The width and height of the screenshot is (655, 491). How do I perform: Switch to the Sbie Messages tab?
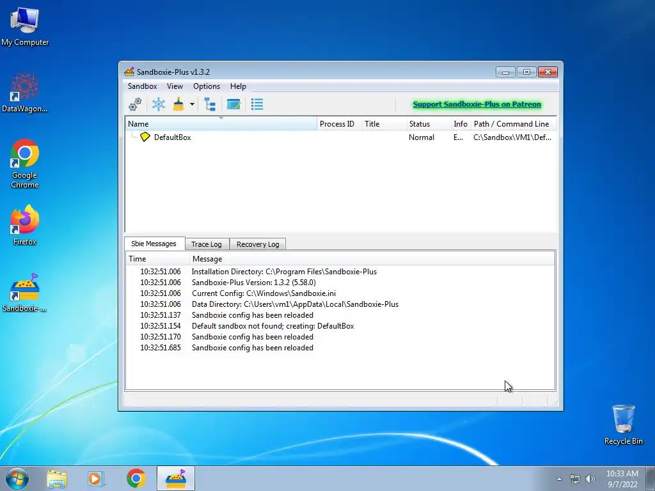(x=154, y=244)
